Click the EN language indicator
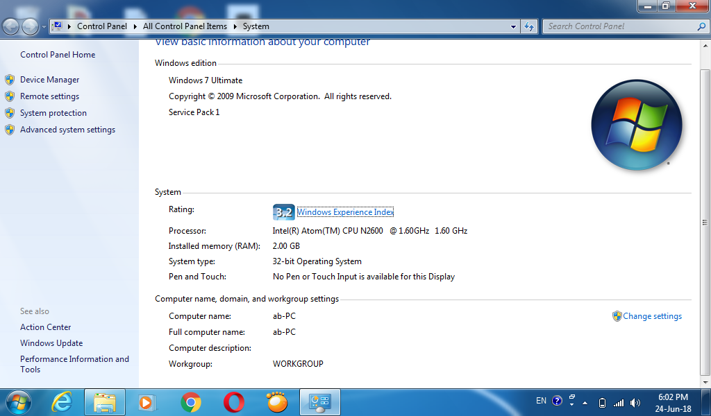Viewport: 711px width, 416px height. point(541,401)
